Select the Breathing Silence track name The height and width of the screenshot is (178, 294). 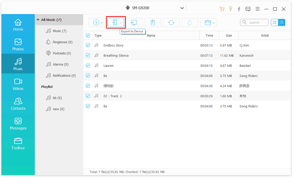coord(116,56)
